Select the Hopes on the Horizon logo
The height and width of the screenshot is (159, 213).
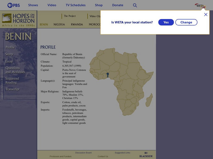18,19
